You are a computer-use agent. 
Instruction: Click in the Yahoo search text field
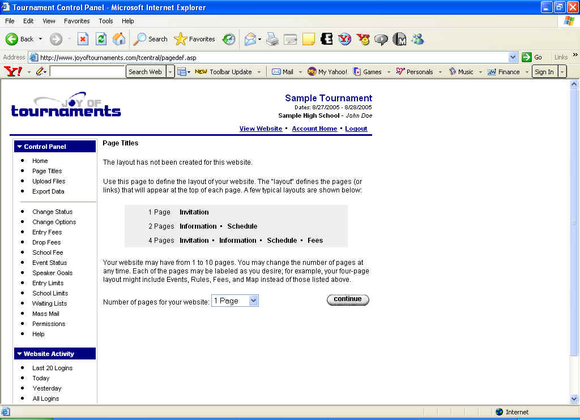click(x=87, y=72)
